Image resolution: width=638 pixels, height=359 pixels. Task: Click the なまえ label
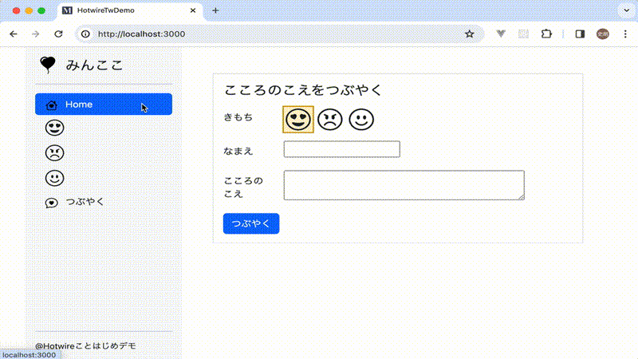click(x=238, y=151)
